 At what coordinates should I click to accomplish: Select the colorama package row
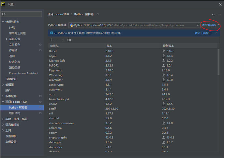point(133,128)
